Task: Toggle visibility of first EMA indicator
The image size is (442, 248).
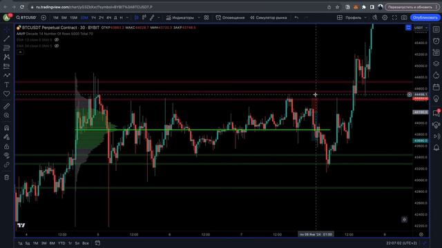Action: pyautogui.click(x=57, y=40)
